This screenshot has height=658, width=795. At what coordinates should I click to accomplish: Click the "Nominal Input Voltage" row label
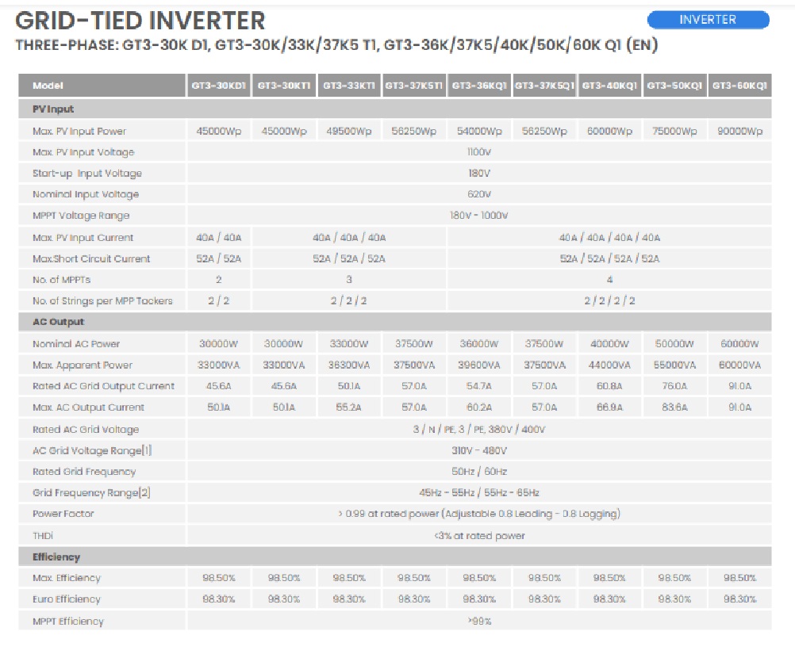[86, 194]
